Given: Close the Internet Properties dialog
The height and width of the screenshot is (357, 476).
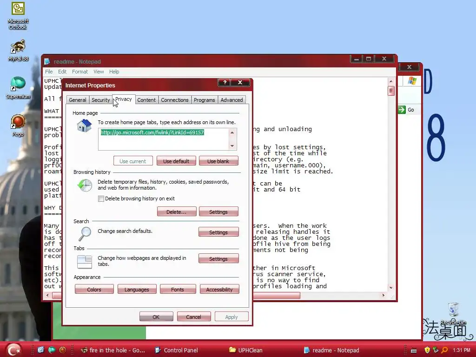Looking at the screenshot, I should click(x=240, y=82).
